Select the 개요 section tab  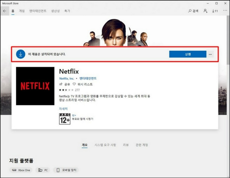[x=85, y=145]
